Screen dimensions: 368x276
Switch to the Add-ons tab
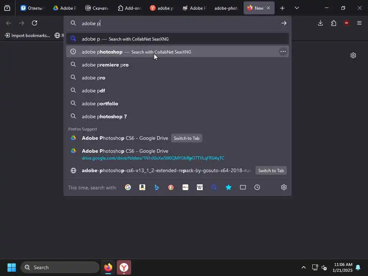click(x=129, y=8)
